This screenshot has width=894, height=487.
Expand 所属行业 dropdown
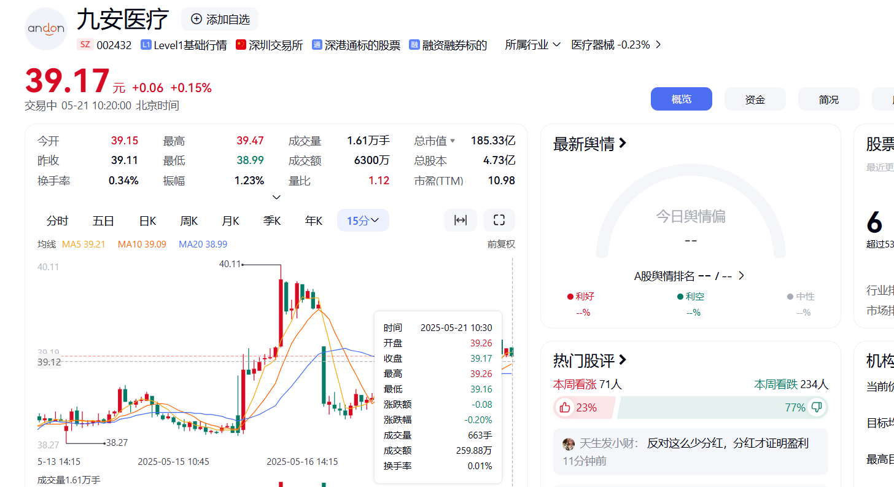[x=533, y=45]
